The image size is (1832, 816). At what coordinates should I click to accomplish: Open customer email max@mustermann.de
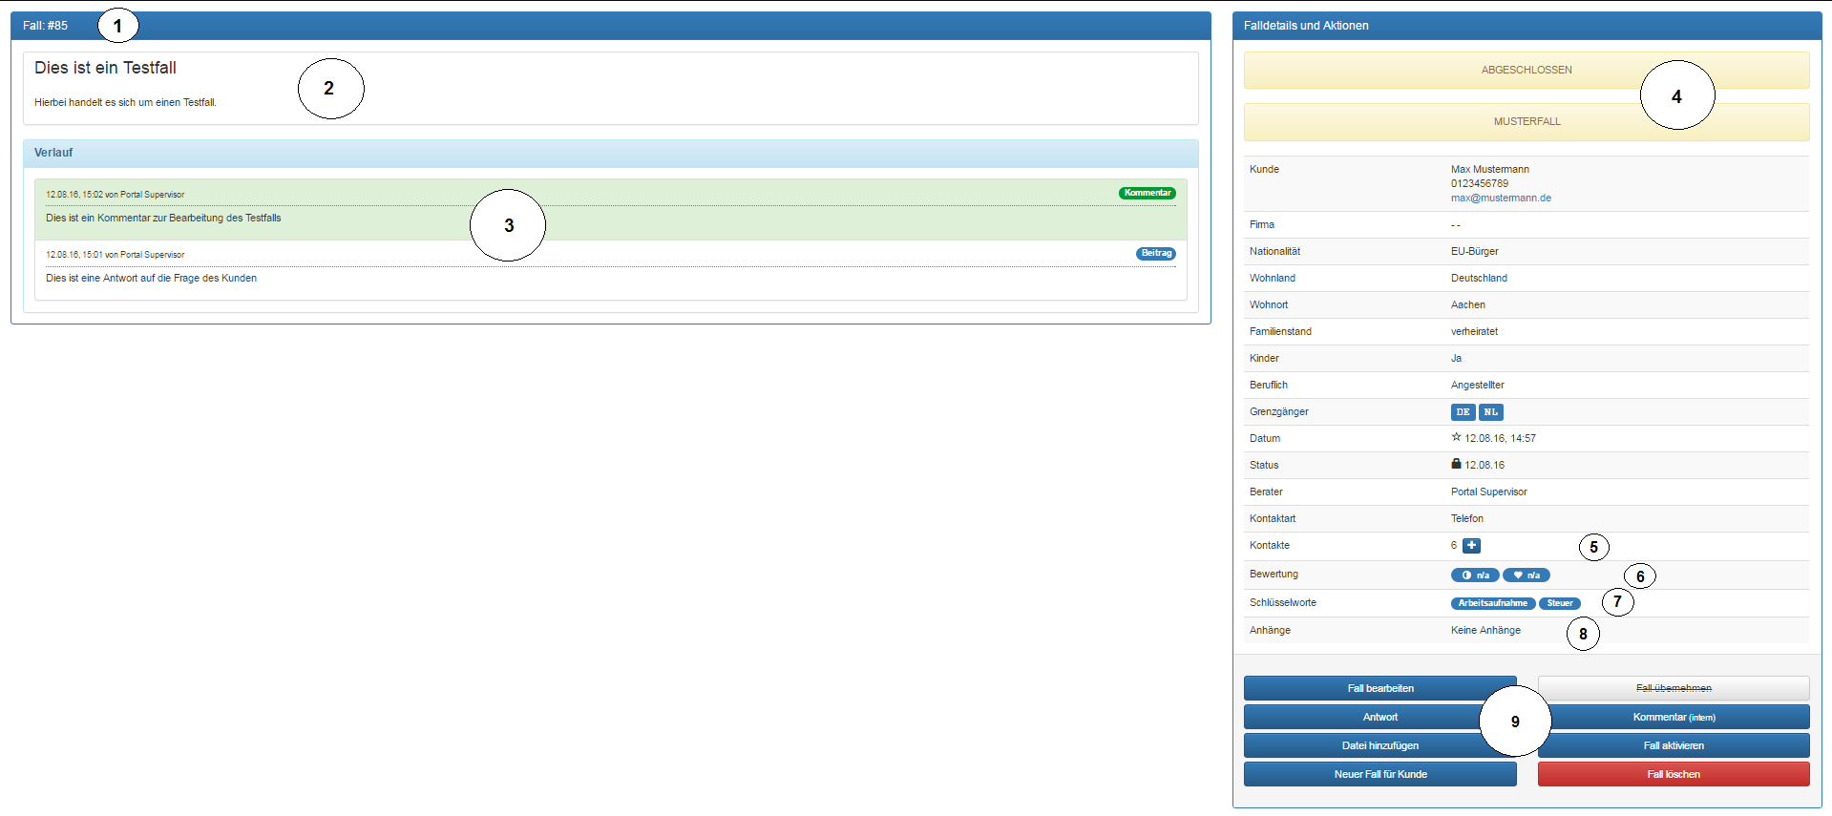coord(1500,198)
